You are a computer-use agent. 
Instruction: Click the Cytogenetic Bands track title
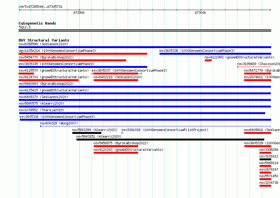click(x=37, y=23)
